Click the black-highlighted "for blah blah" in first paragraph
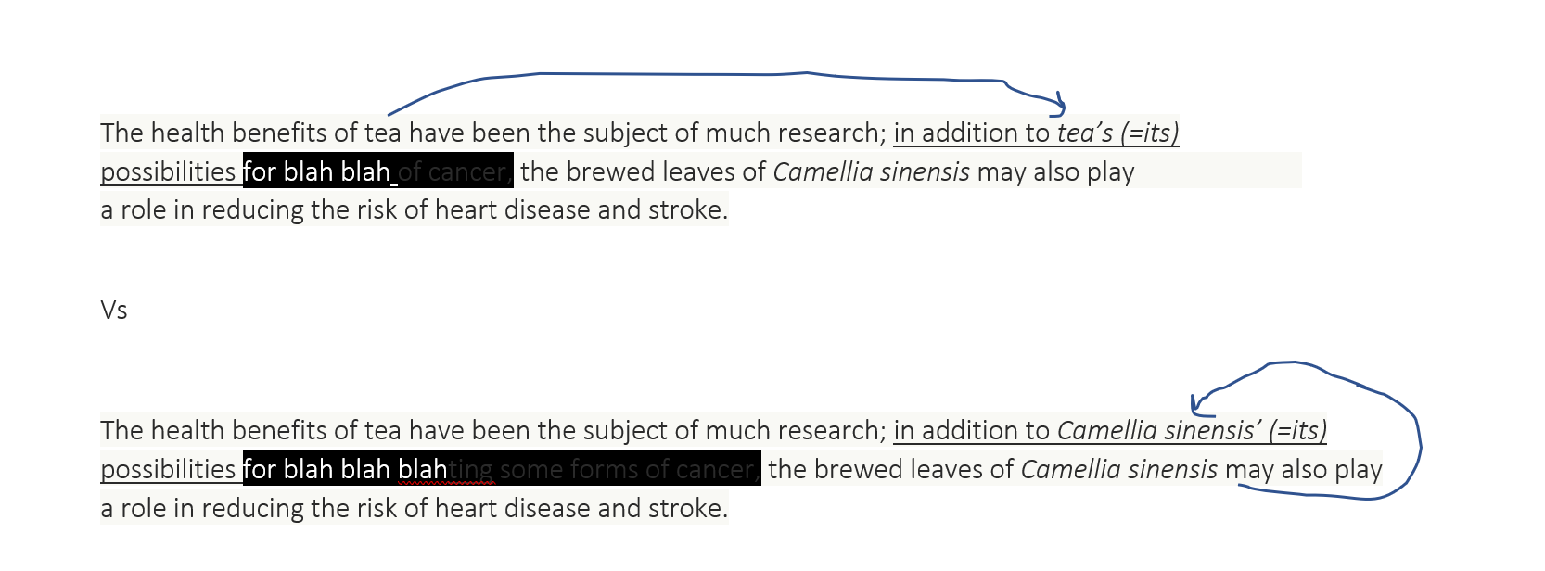Screen dimensions: 1545x571 click(316, 172)
